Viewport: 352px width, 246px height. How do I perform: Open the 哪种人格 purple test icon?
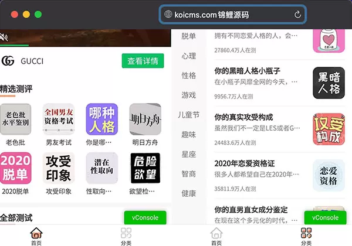pos(102,119)
